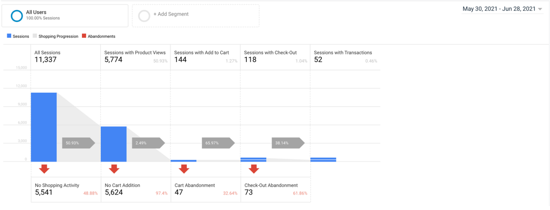550x210 pixels.
Task: Click the All Users segment circle icon
Action: pos(16,16)
